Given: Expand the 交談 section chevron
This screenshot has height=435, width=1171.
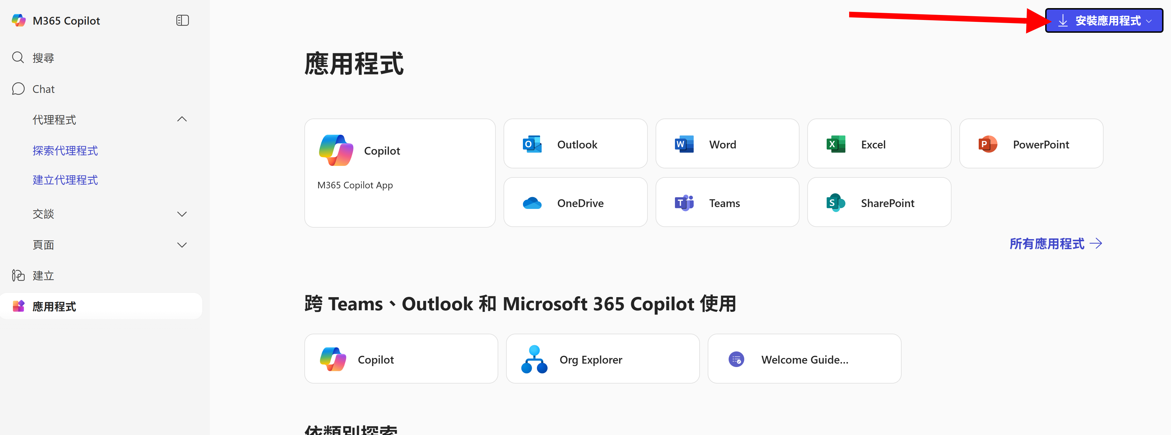Looking at the screenshot, I should tap(182, 214).
